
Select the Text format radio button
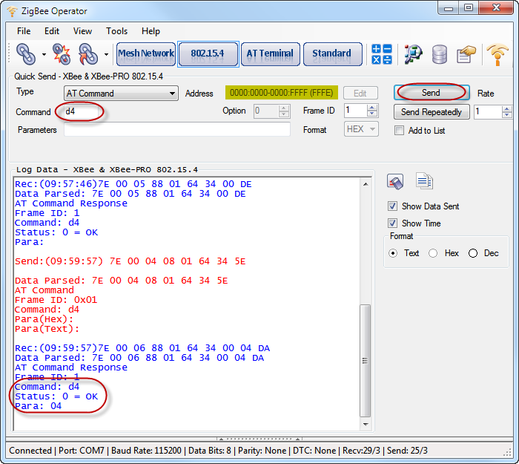(393, 253)
